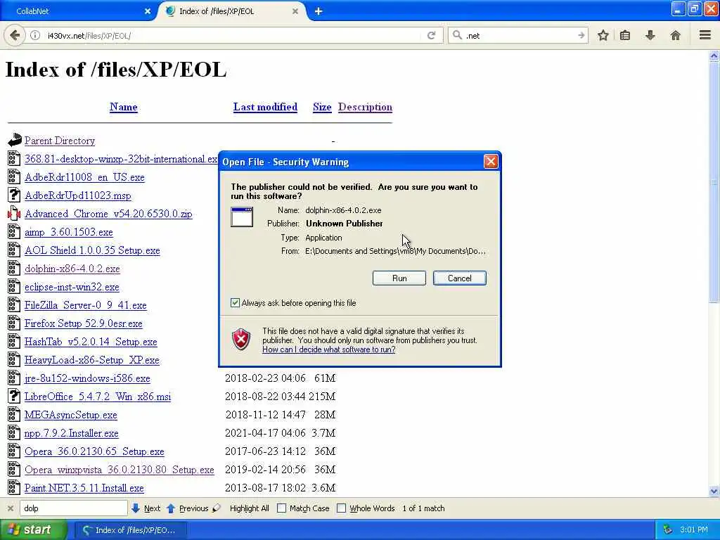The width and height of the screenshot is (720, 540).
Task: Reload the page with the refresh icon
Action: 431,35
